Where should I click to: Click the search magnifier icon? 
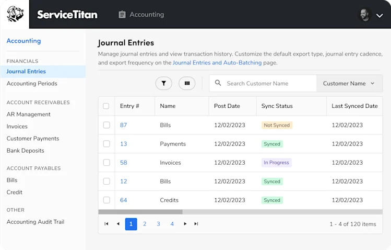pyautogui.click(x=218, y=83)
